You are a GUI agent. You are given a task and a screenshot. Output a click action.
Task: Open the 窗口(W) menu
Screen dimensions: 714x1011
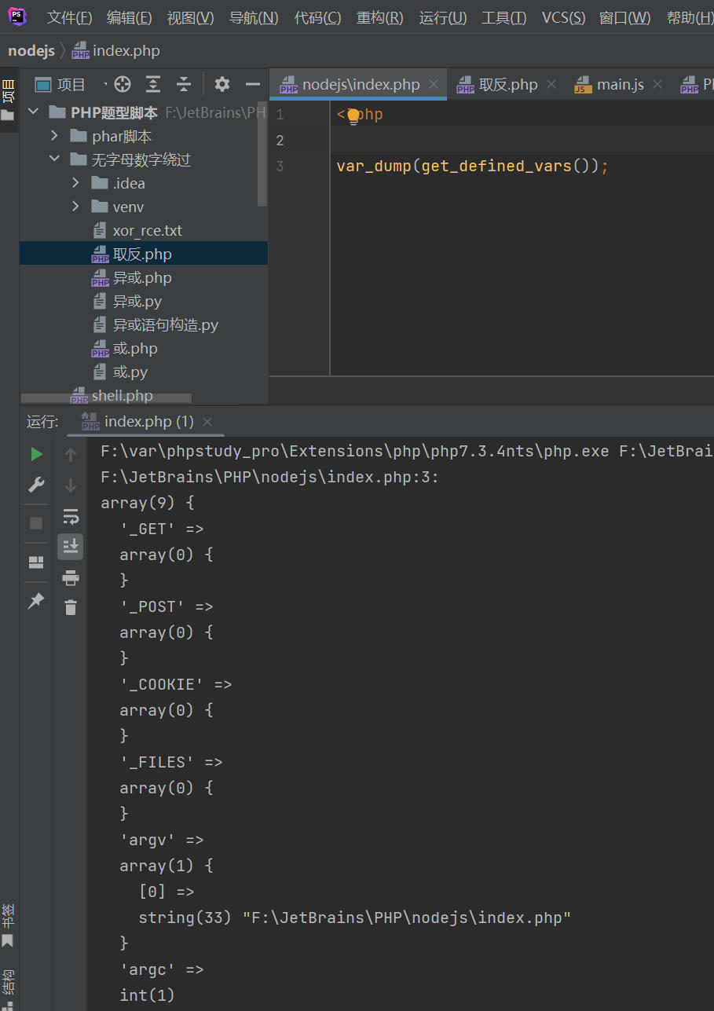point(625,17)
